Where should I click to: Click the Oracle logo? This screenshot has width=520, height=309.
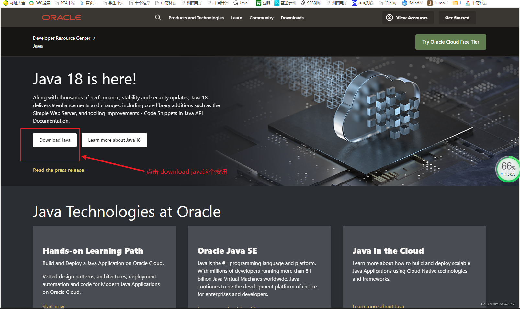pyautogui.click(x=62, y=17)
